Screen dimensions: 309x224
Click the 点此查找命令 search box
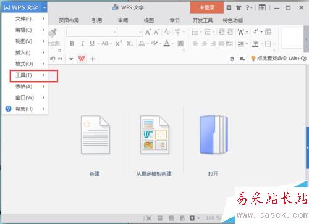point(279,59)
